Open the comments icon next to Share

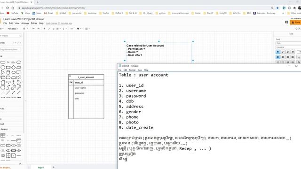click(x=286, y=22)
